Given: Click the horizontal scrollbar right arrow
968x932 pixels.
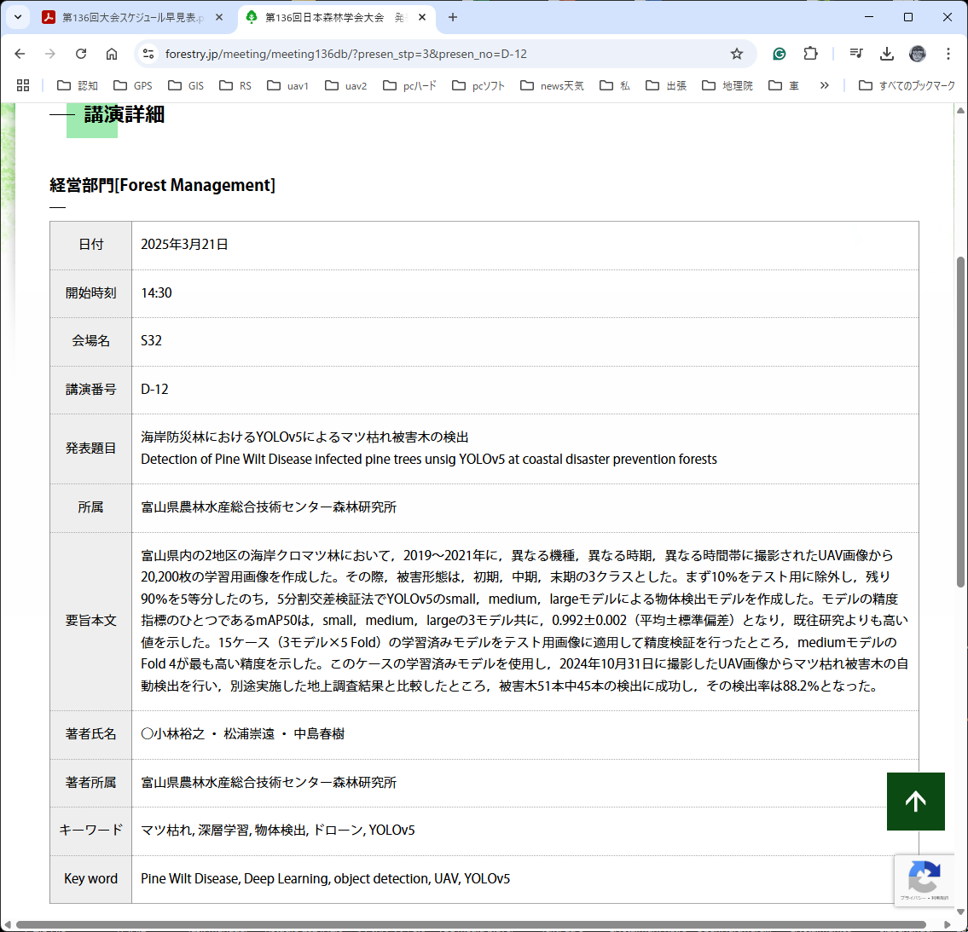Looking at the screenshot, I should click(947, 924).
